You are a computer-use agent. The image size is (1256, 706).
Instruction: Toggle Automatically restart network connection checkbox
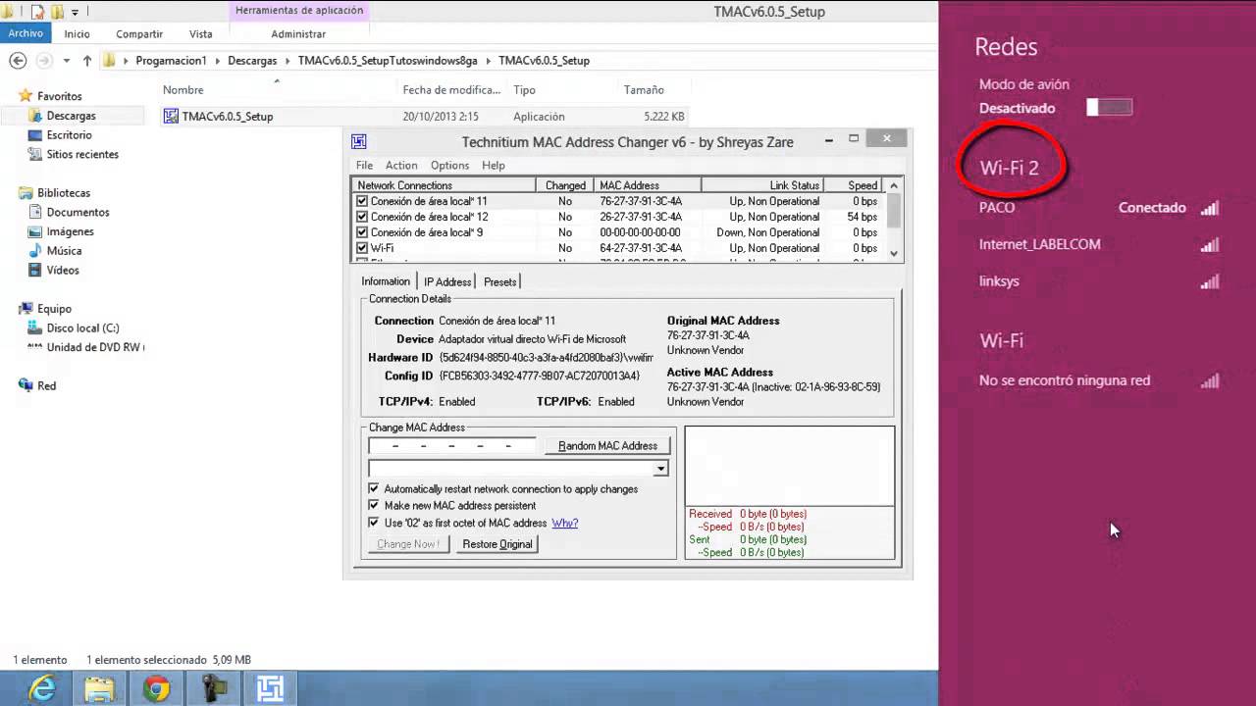374,488
